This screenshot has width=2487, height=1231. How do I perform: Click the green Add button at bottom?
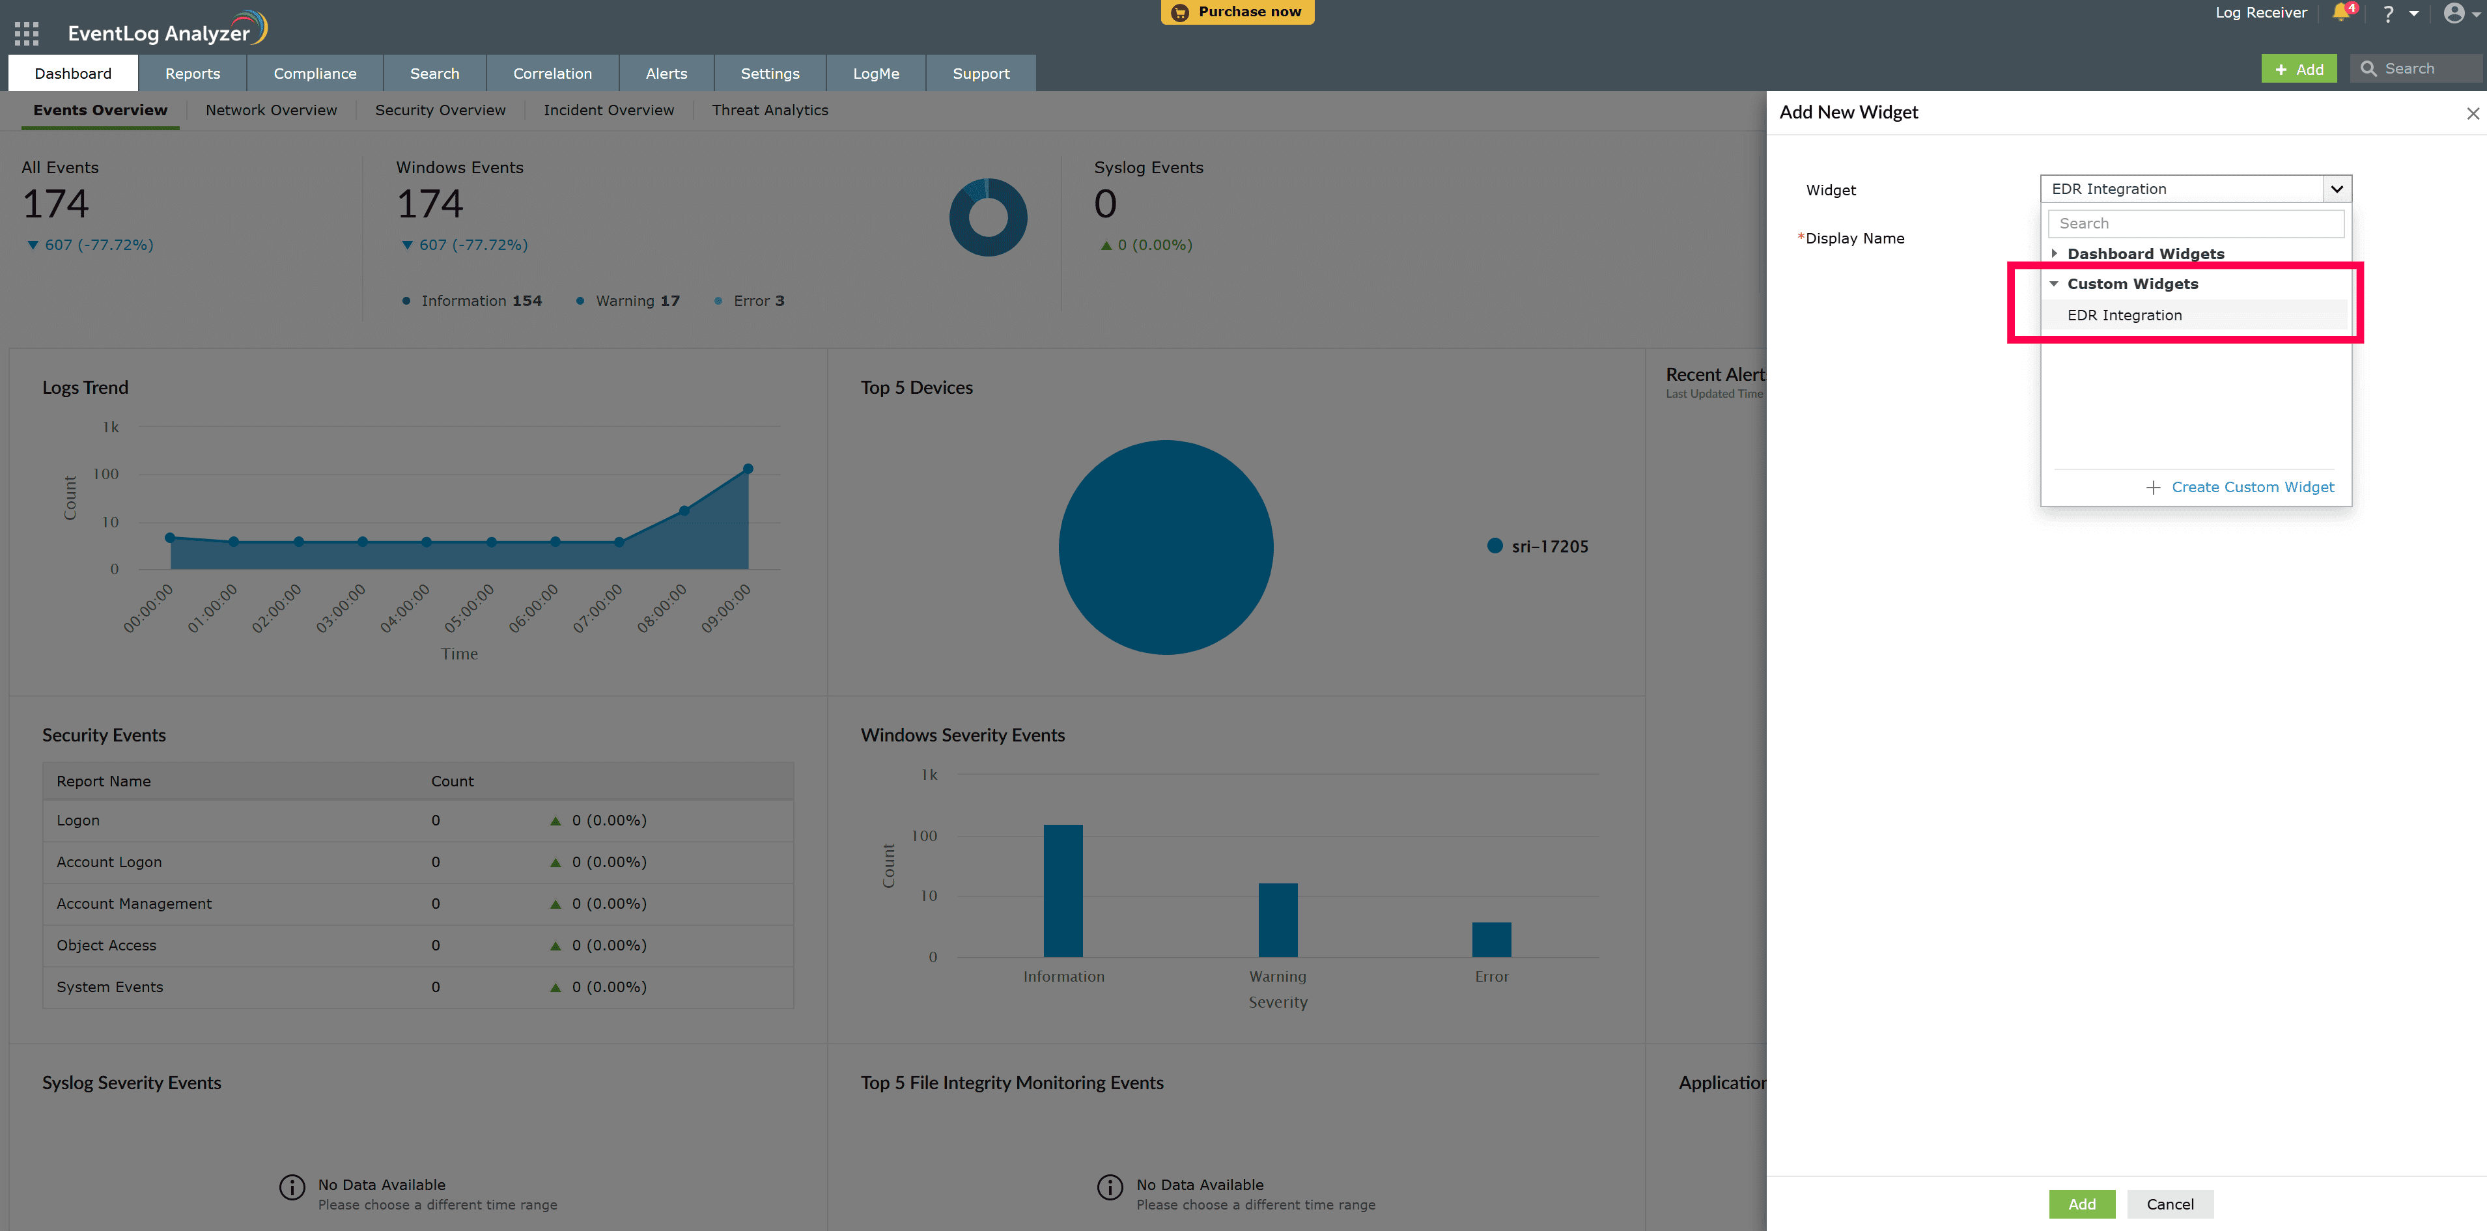click(x=2081, y=1203)
